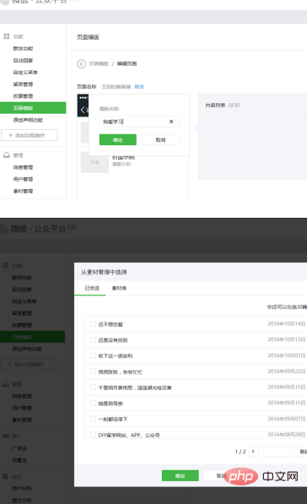Viewport: 307px width, 504px height.
Task: Open 消息管理 in the undimmed sidebar
Action: coord(23,167)
